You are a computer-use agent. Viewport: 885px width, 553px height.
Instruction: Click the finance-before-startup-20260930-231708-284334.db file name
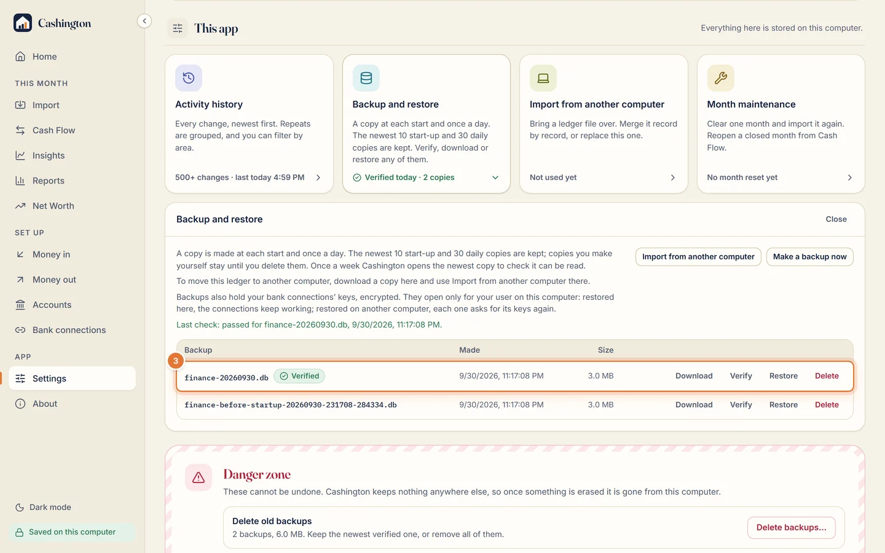(x=291, y=405)
